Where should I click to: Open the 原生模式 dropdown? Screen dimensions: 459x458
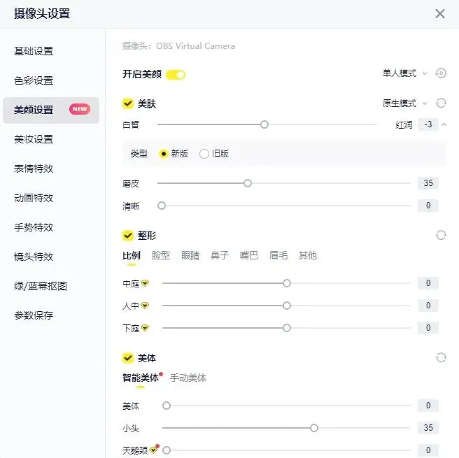coord(405,103)
